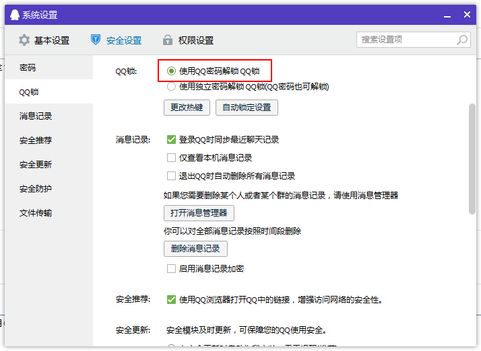Click the 安全推荐: section label
The height and width of the screenshot is (351, 481).
[133, 299]
